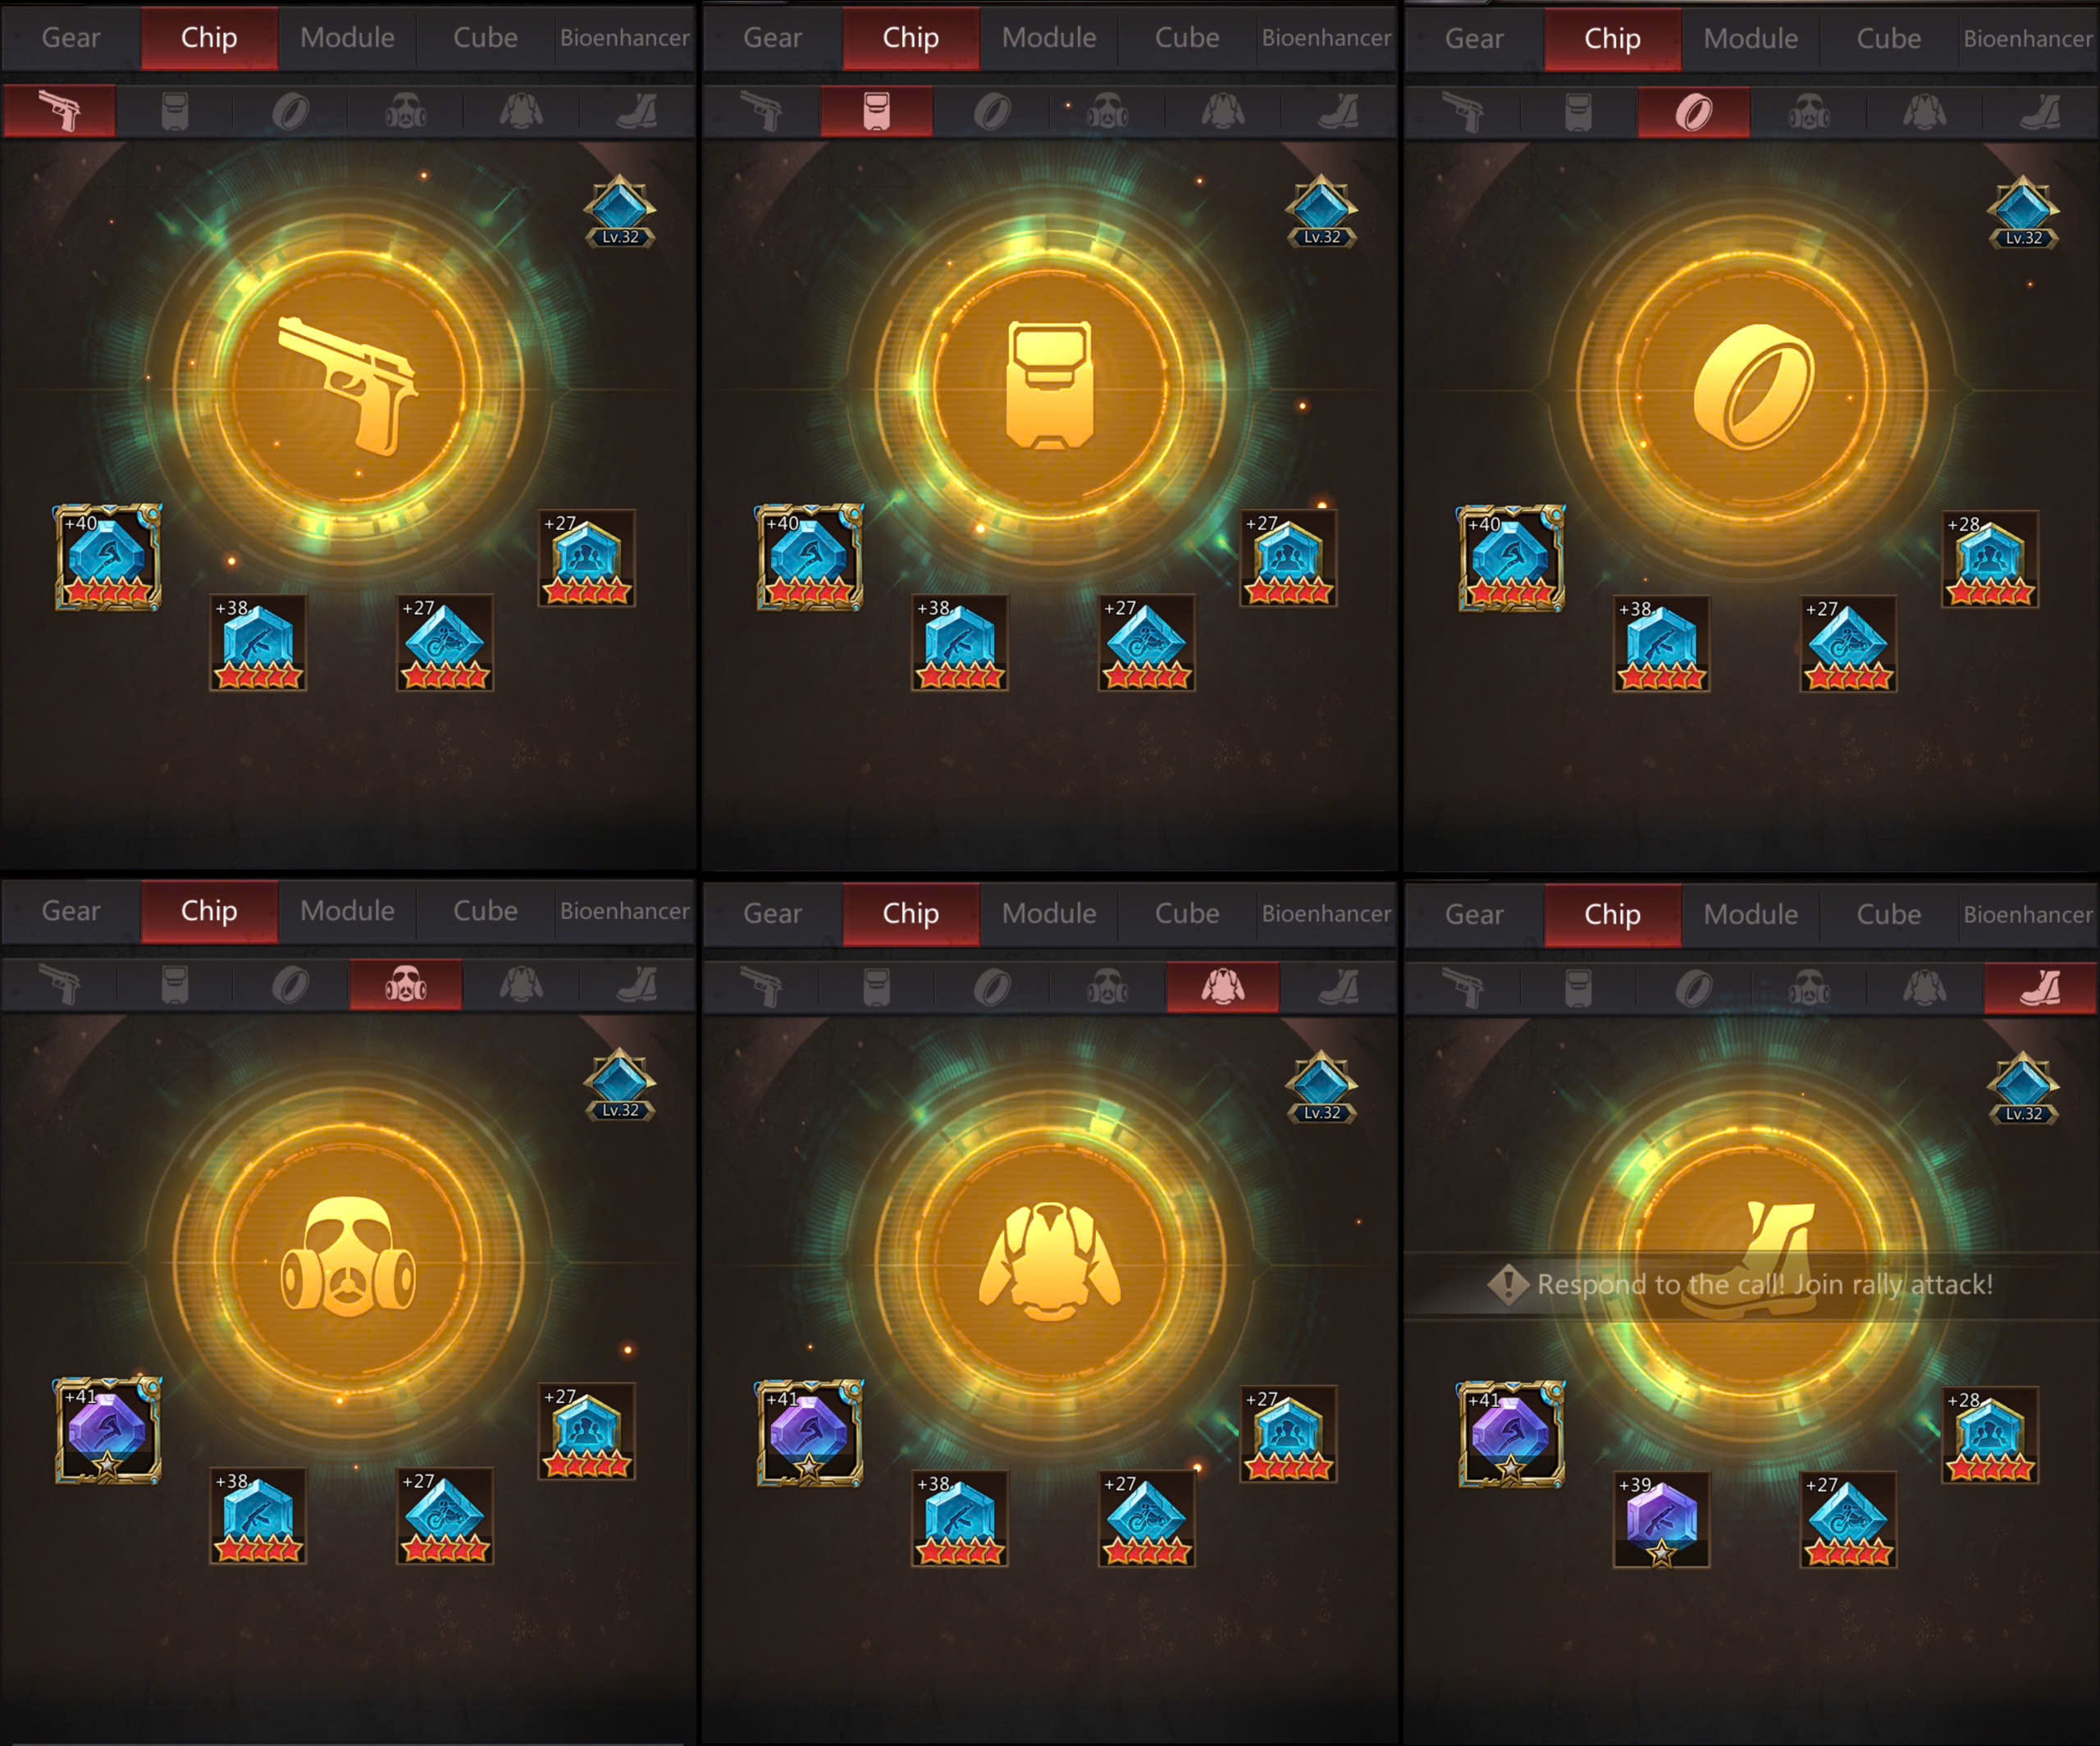Viewport: 2100px width, 1746px height.
Task: Open the large glowing chest armor emblem
Action: coord(1050,386)
